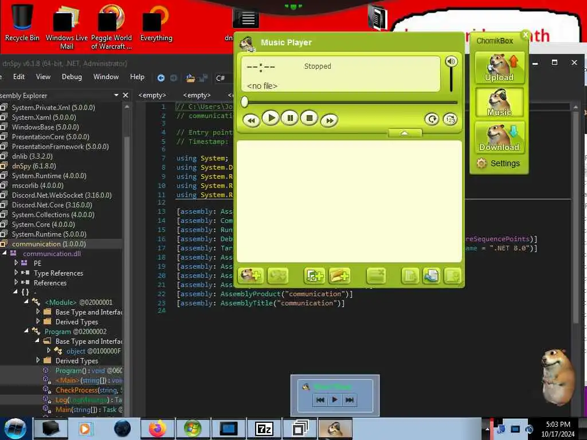Click the seek bar handle in the Music Player
587x440 pixels.
(244, 102)
